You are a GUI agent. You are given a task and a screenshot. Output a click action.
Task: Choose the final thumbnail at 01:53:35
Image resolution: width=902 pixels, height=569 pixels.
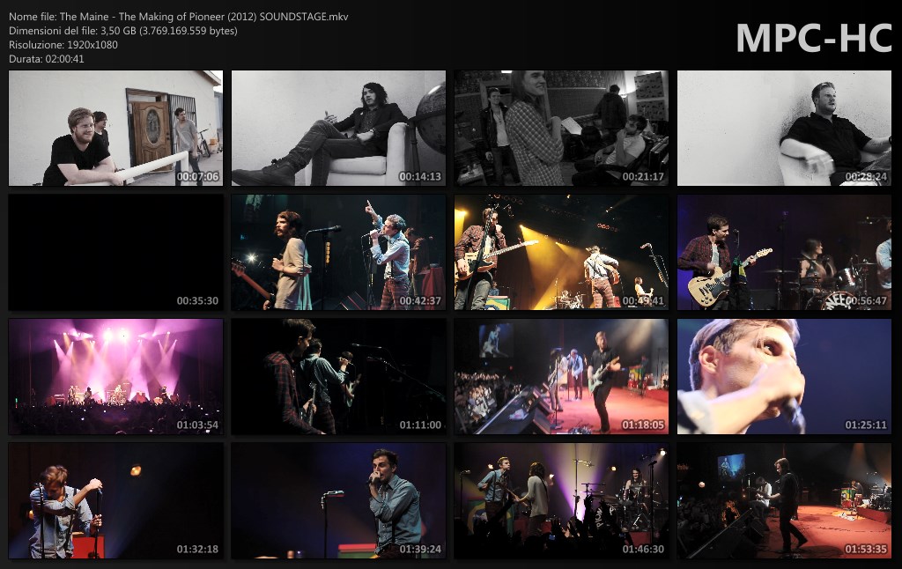[x=784, y=501]
